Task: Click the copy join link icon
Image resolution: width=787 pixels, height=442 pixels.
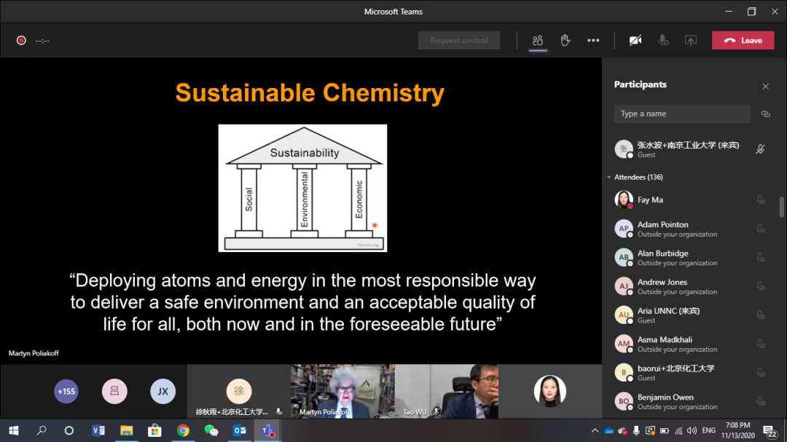Action: coord(765,114)
